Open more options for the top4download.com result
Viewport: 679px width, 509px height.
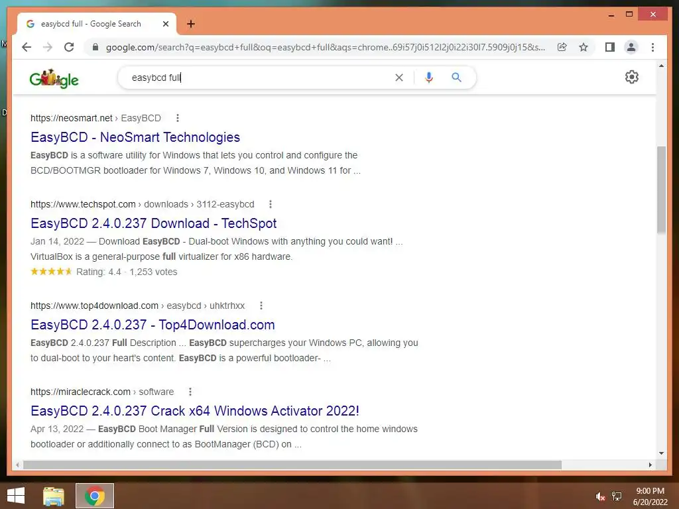[261, 306]
